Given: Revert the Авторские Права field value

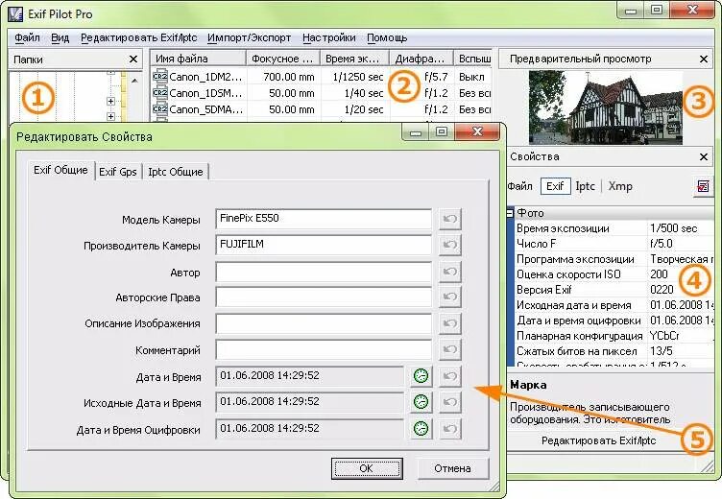Looking at the screenshot, I should tap(449, 297).
